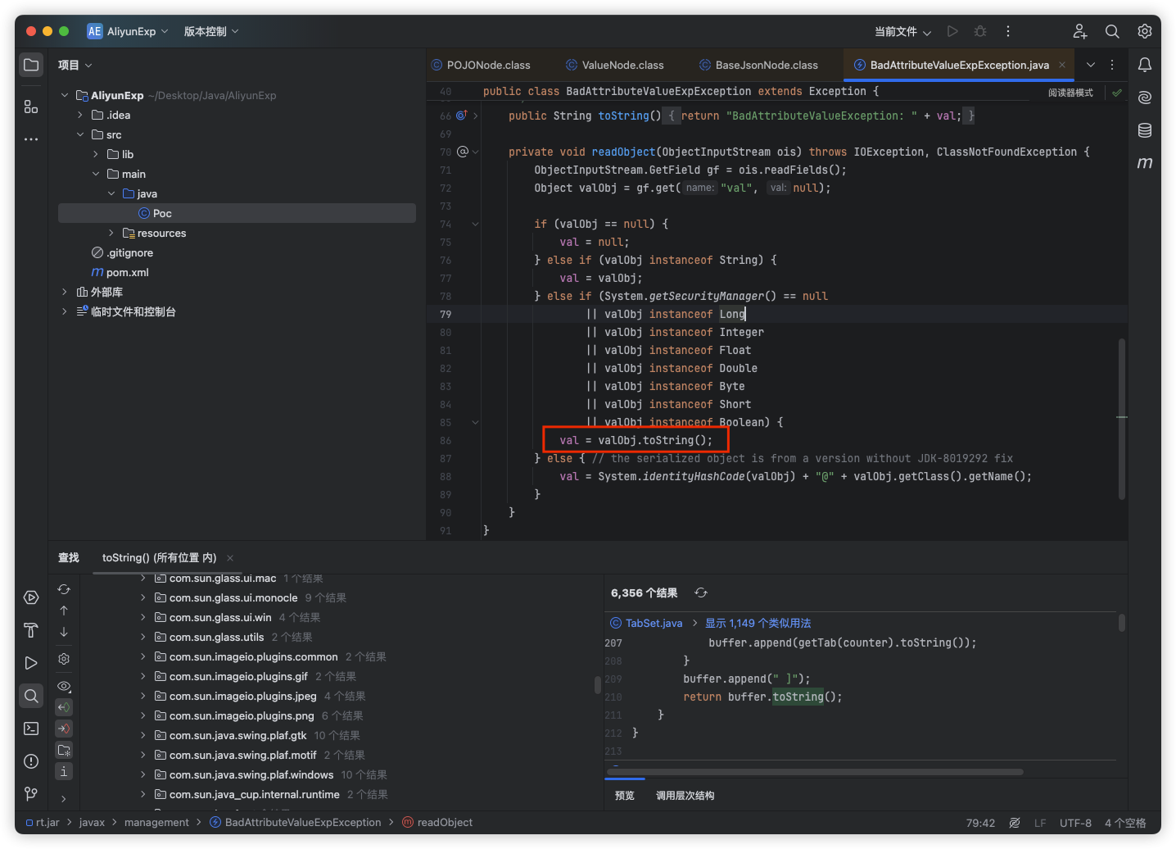
Task: Click the preview pane horizontal scrollbar
Action: coord(815,771)
